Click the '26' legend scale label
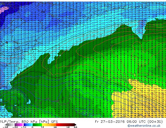Screen dimensions: 166x128 tap(55, 127)
